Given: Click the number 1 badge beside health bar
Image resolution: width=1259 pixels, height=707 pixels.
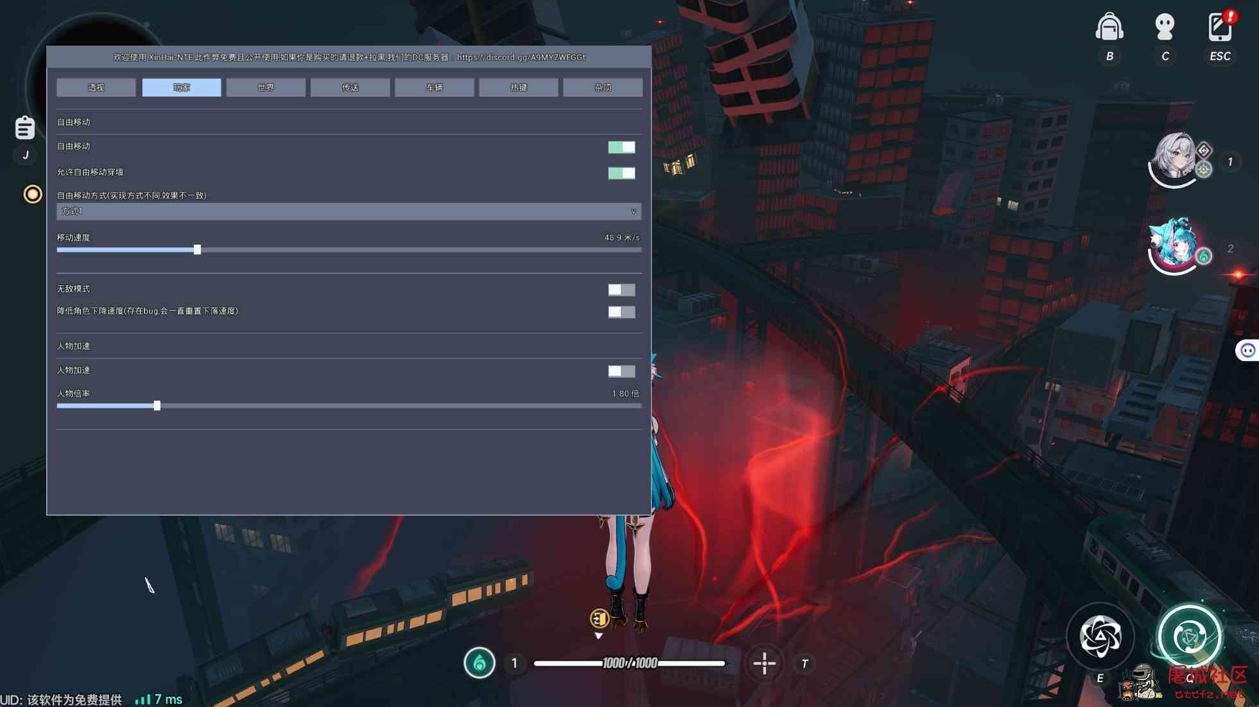Looking at the screenshot, I should (514, 663).
